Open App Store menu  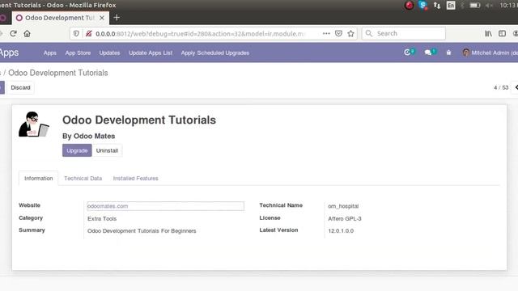pyautogui.click(x=78, y=53)
